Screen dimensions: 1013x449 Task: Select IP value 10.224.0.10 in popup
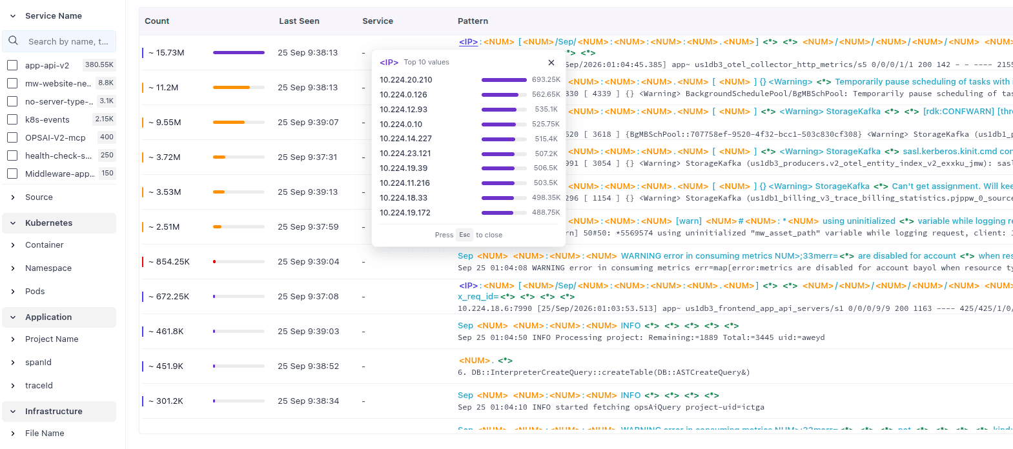pos(401,125)
